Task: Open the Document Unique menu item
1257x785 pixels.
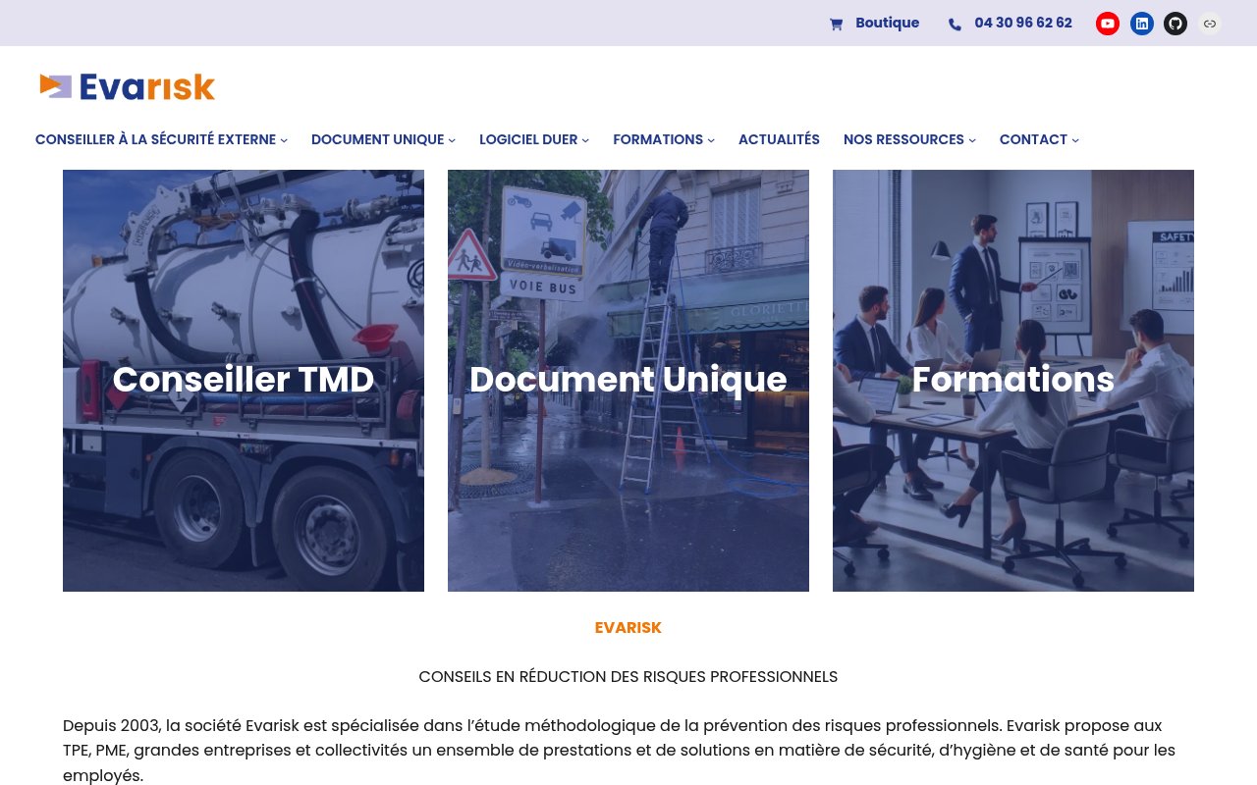Action: click(x=377, y=139)
